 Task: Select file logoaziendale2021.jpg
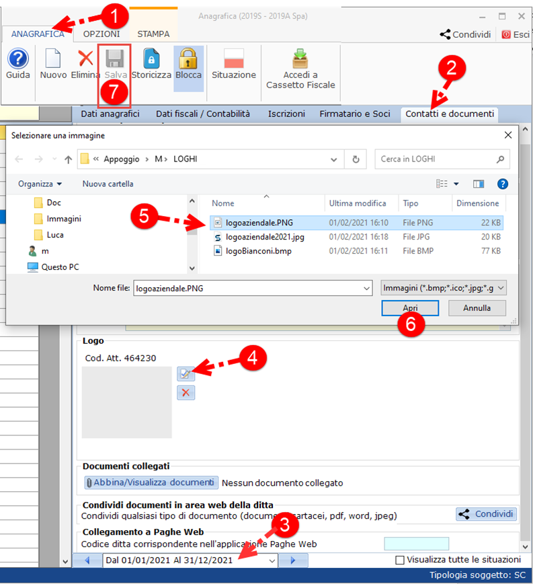click(x=356, y=237)
